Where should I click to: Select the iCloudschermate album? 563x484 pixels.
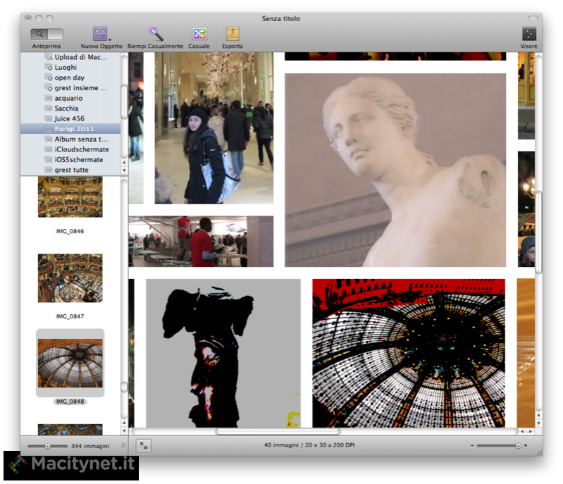pyautogui.click(x=70, y=149)
